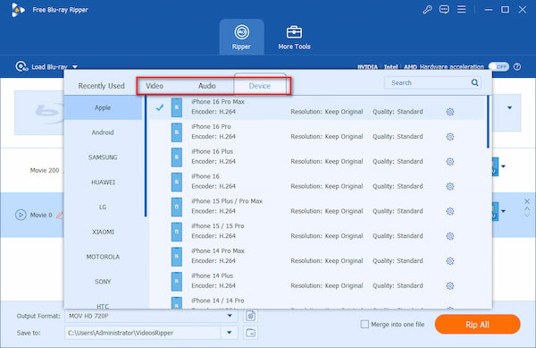Open settings gear for iPhone 15 / 15 Pro
This screenshot has height=348, width=536.
(450, 236)
